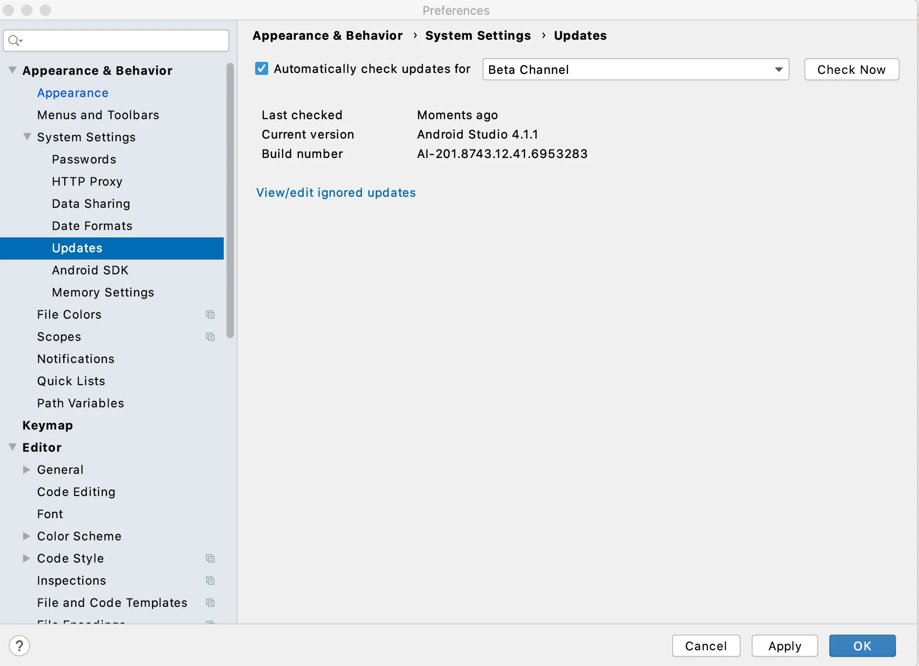Open the Keymap settings page
This screenshot has height=666, width=919.
pos(48,425)
